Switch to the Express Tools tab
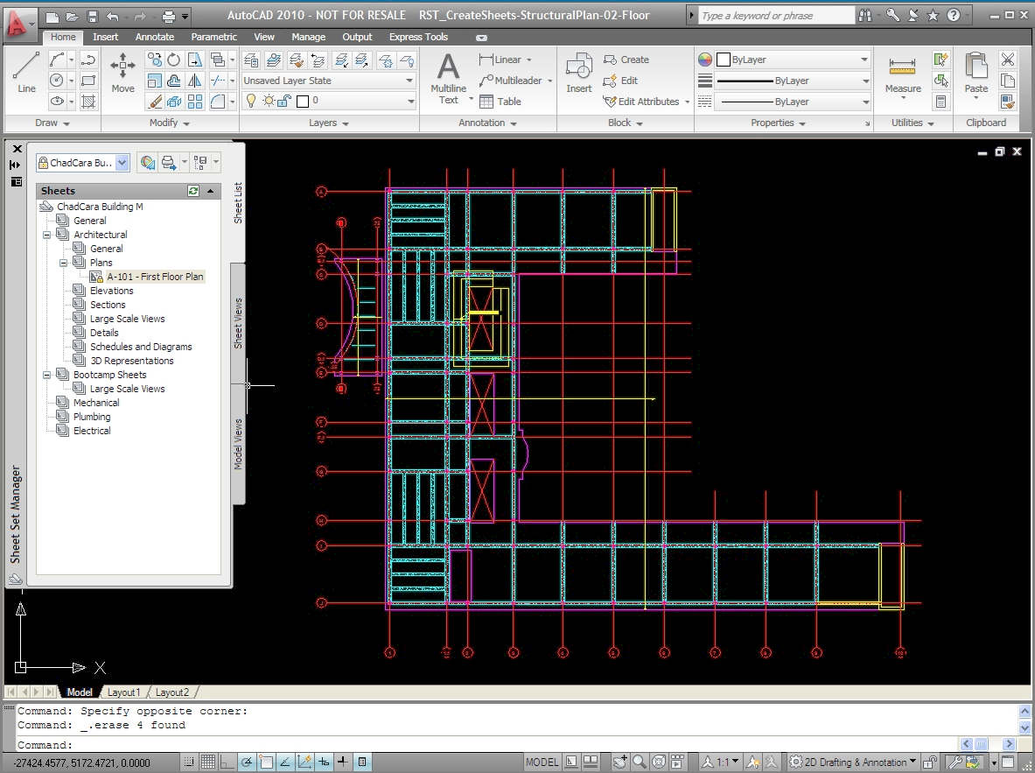Image resolution: width=1035 pixels, height=773 pixels. (x=418, y=37)
